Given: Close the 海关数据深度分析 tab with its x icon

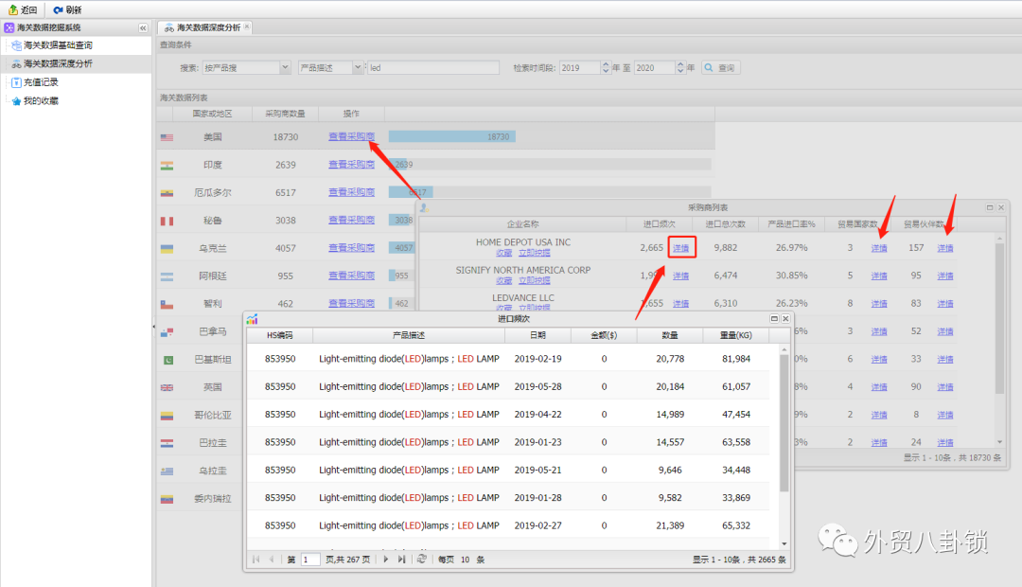Looking at the screenshot, I should 247,27.
